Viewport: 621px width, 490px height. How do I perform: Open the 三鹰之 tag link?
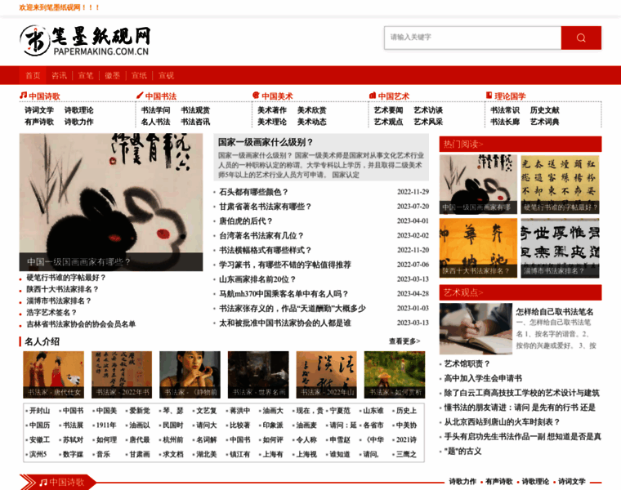coord(406,454)
